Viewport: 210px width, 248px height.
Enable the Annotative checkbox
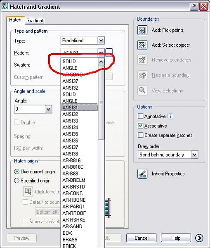pos(140,116)
